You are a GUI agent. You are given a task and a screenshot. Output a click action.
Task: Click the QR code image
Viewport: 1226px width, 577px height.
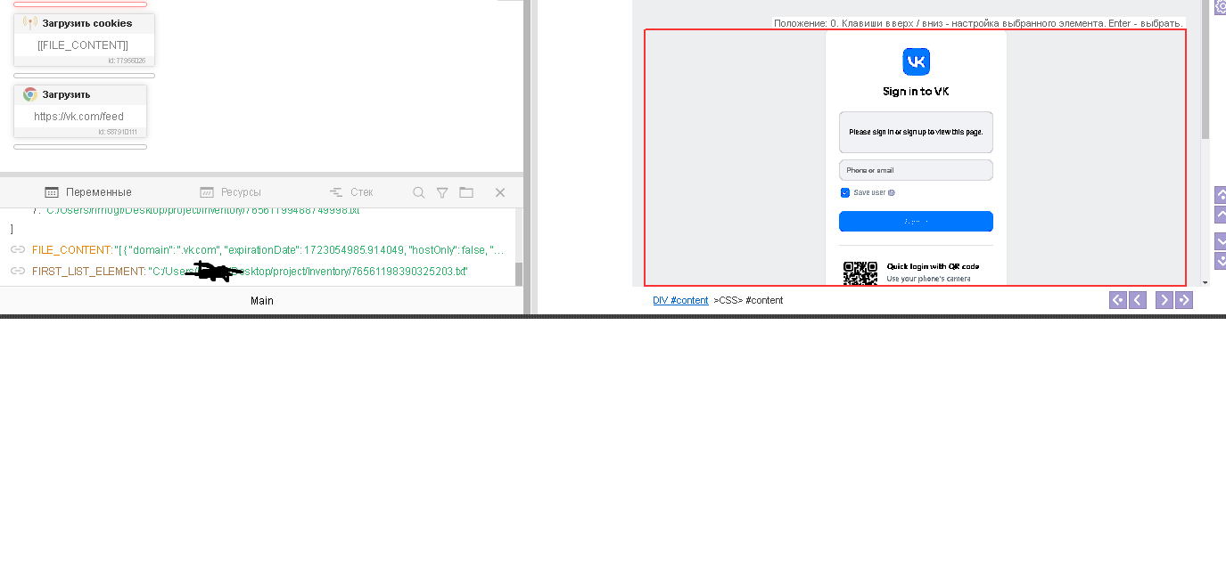coord(860,273)
